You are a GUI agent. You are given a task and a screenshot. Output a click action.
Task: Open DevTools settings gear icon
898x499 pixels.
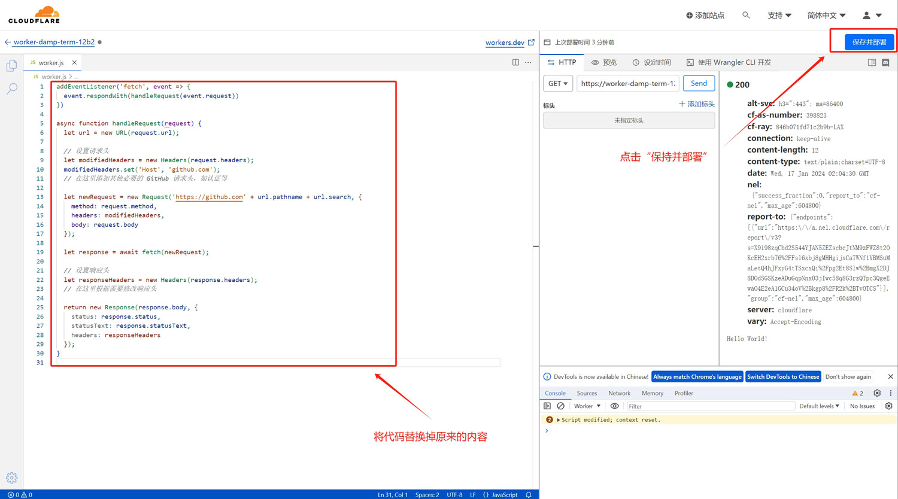[x=877, y=393]
